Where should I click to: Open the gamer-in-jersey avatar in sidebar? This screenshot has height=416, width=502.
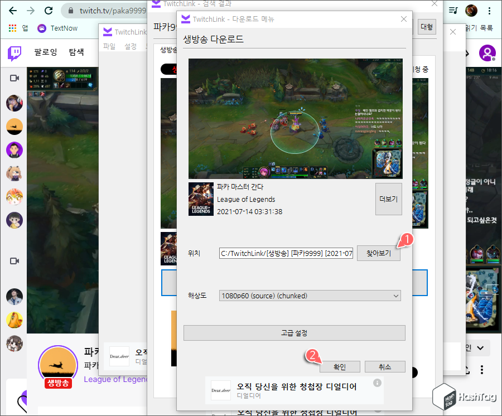[15, 297]
